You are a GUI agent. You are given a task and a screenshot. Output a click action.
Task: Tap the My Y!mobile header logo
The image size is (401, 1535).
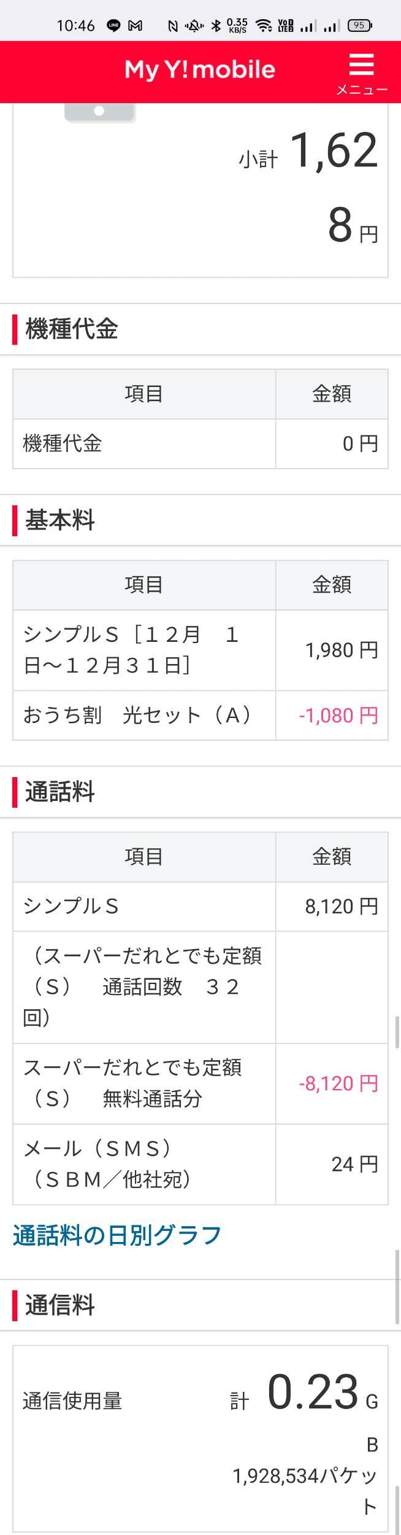(200, 69)
